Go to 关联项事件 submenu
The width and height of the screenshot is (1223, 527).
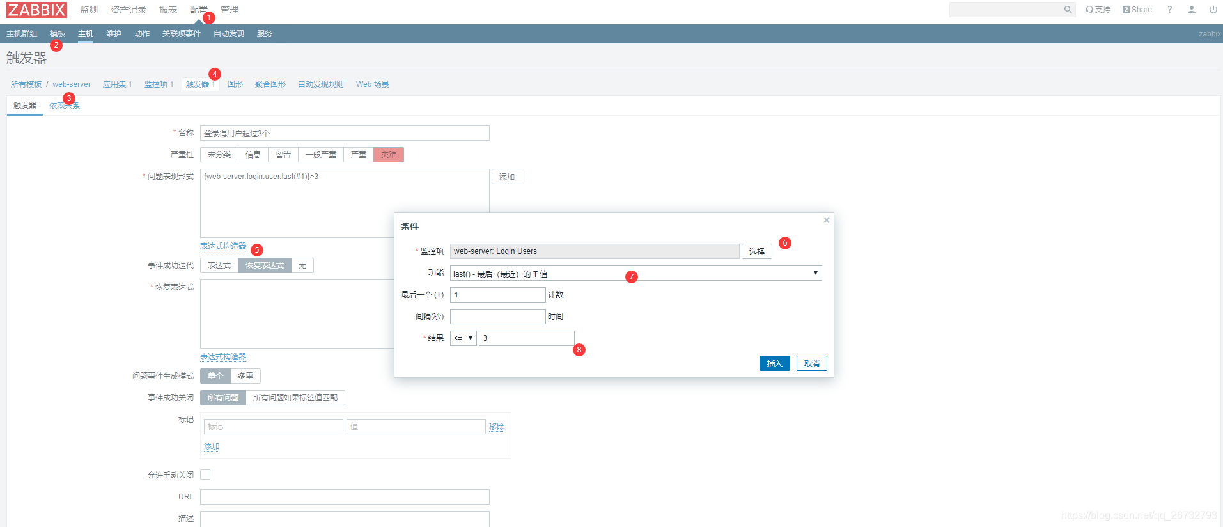click(182, 34)
